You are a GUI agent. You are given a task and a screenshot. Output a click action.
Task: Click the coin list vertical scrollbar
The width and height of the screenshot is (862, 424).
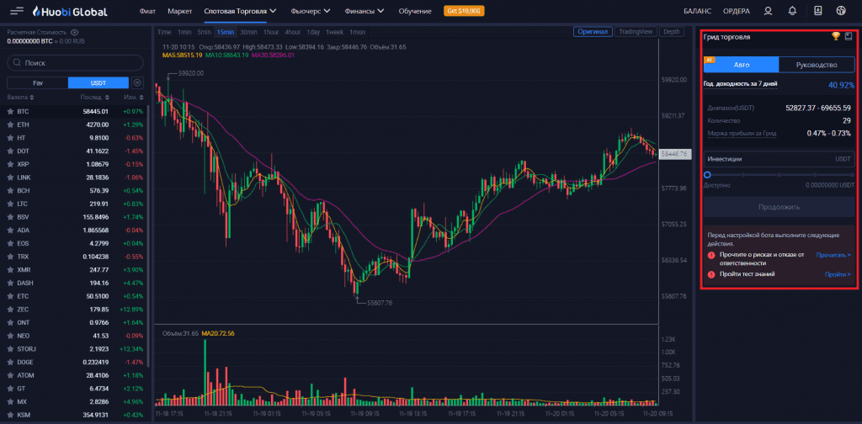pos(148,236)
